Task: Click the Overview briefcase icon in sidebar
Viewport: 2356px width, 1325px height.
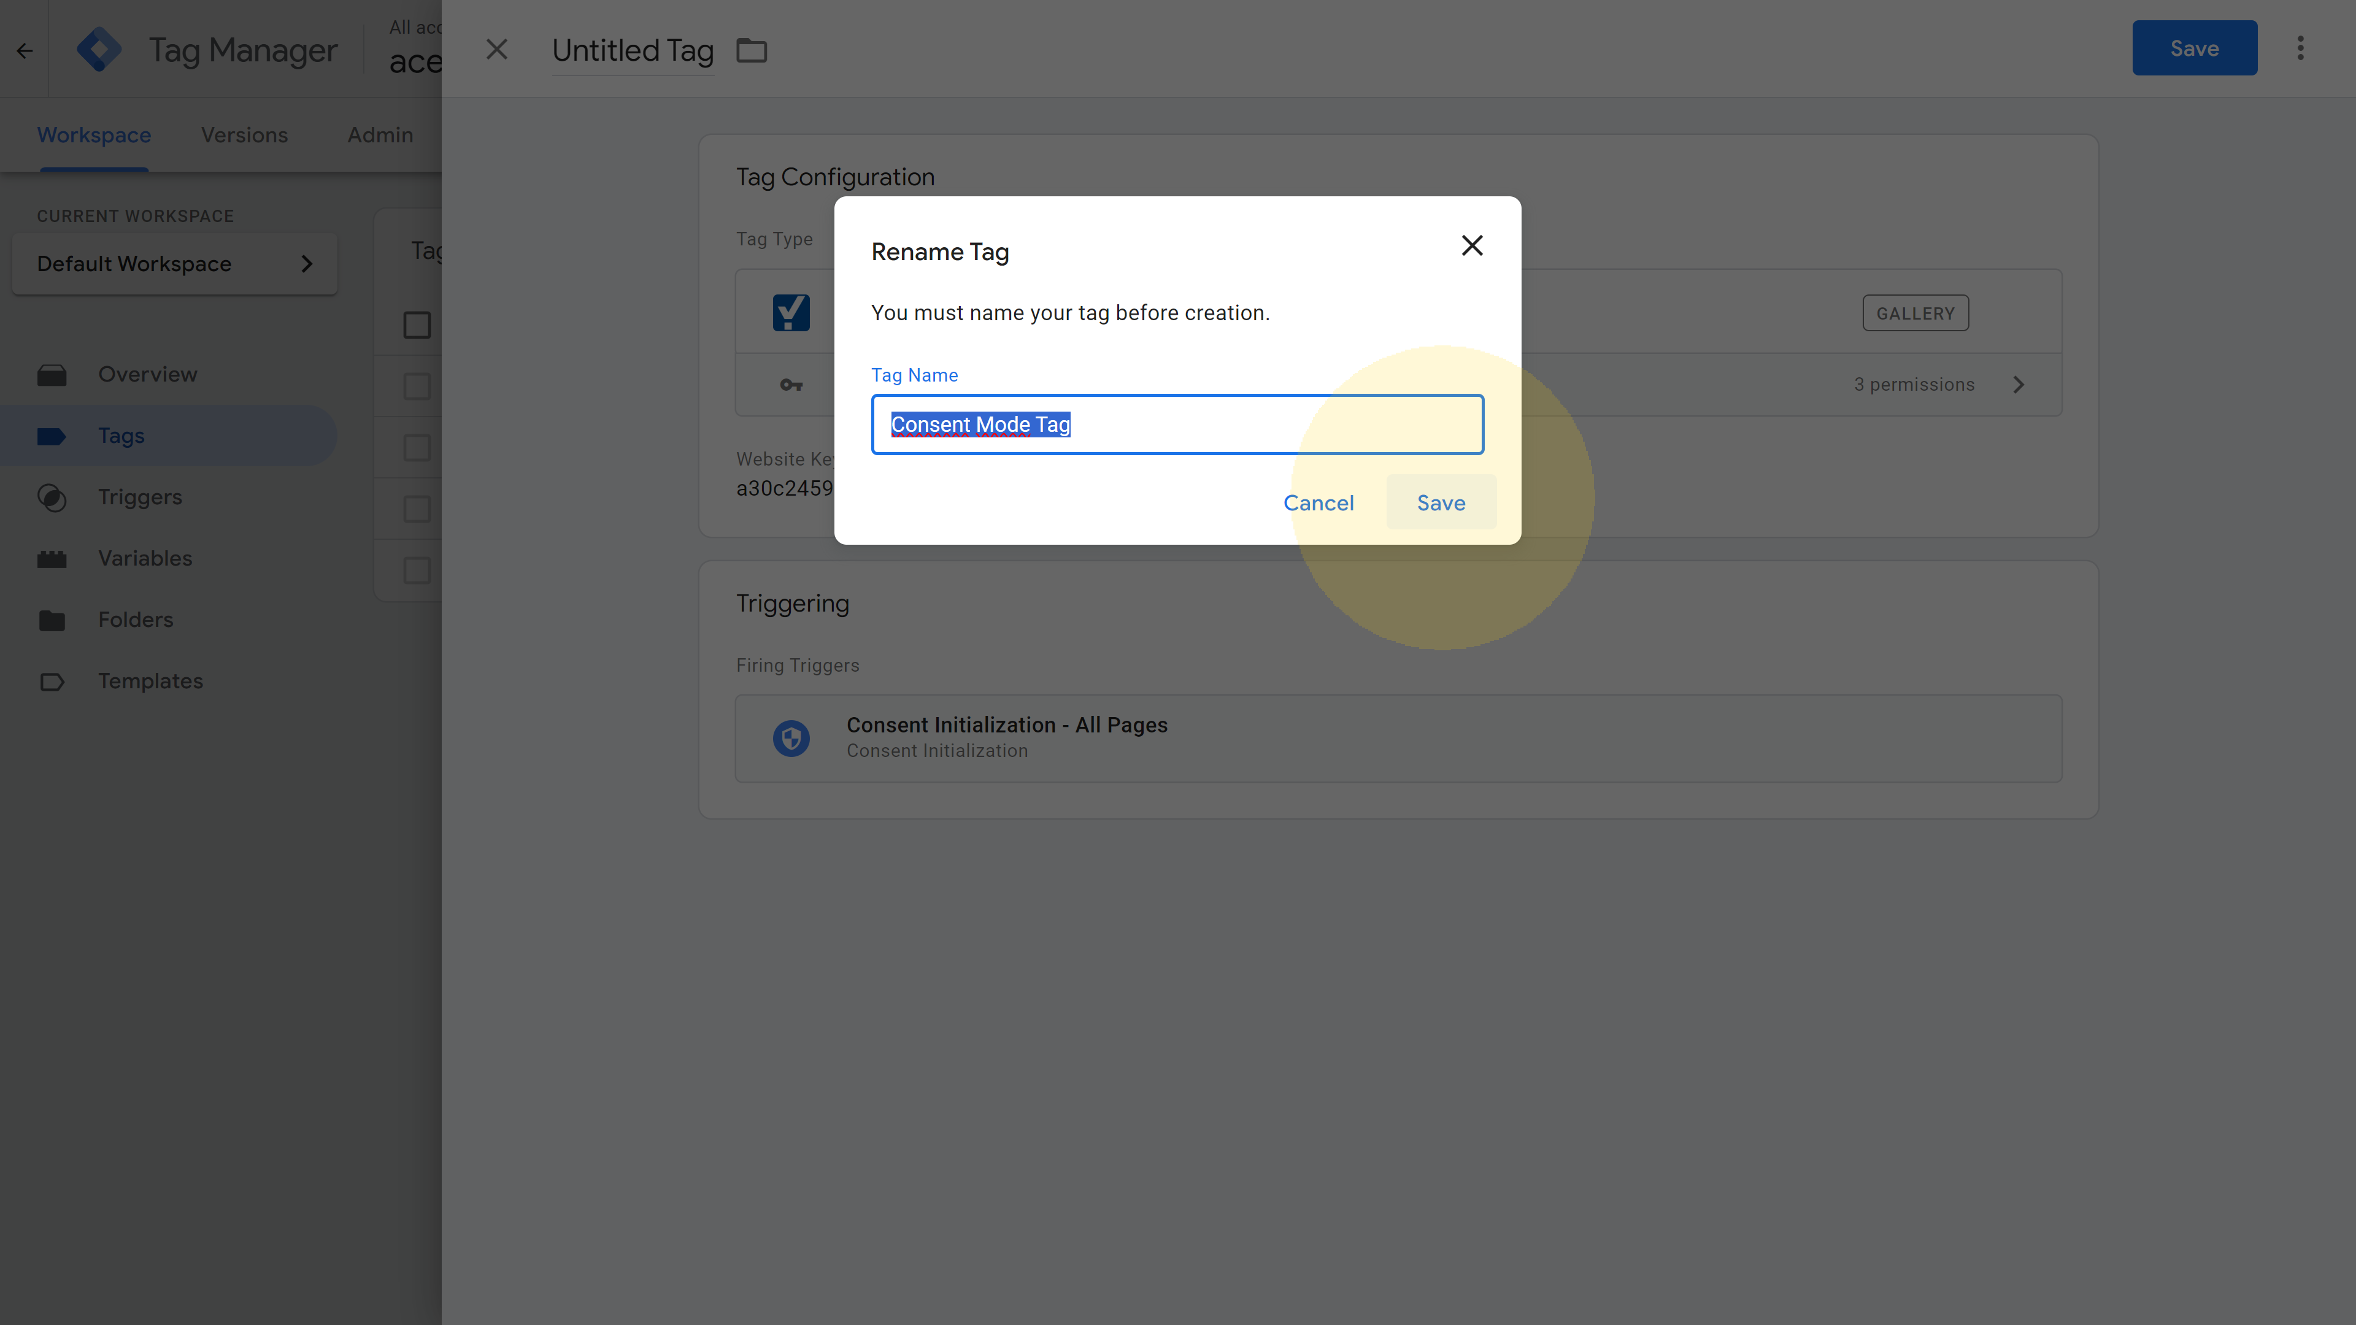Action: tap(52, 375)
